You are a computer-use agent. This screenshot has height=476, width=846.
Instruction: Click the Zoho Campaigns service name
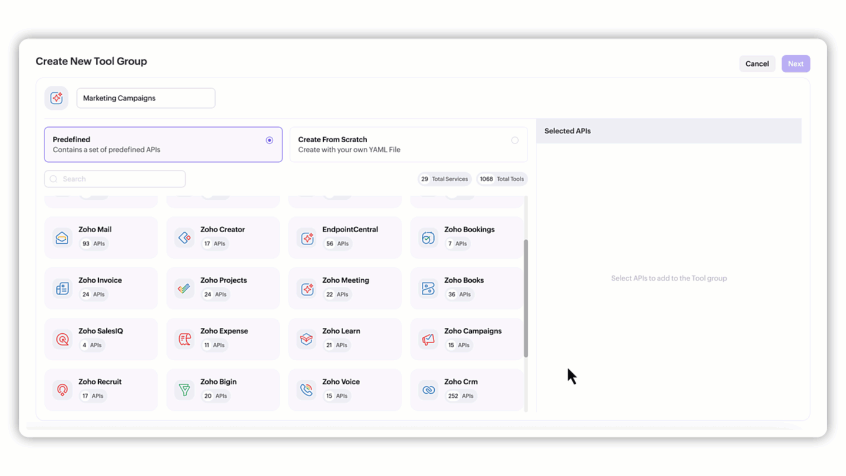[x=473, y=331]
